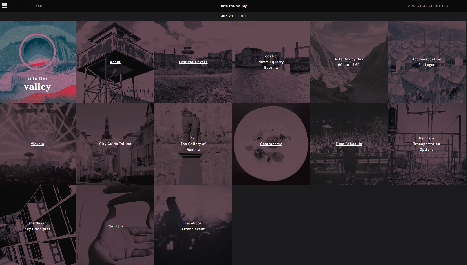Viewport: 467px width, 265px height.
Task: Open the Visuals link
Action: tap(37, 144)
